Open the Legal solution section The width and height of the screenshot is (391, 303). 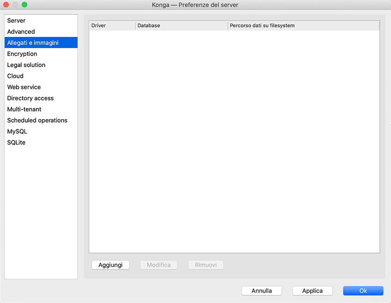pyautogui.click(x=26, y=65)
